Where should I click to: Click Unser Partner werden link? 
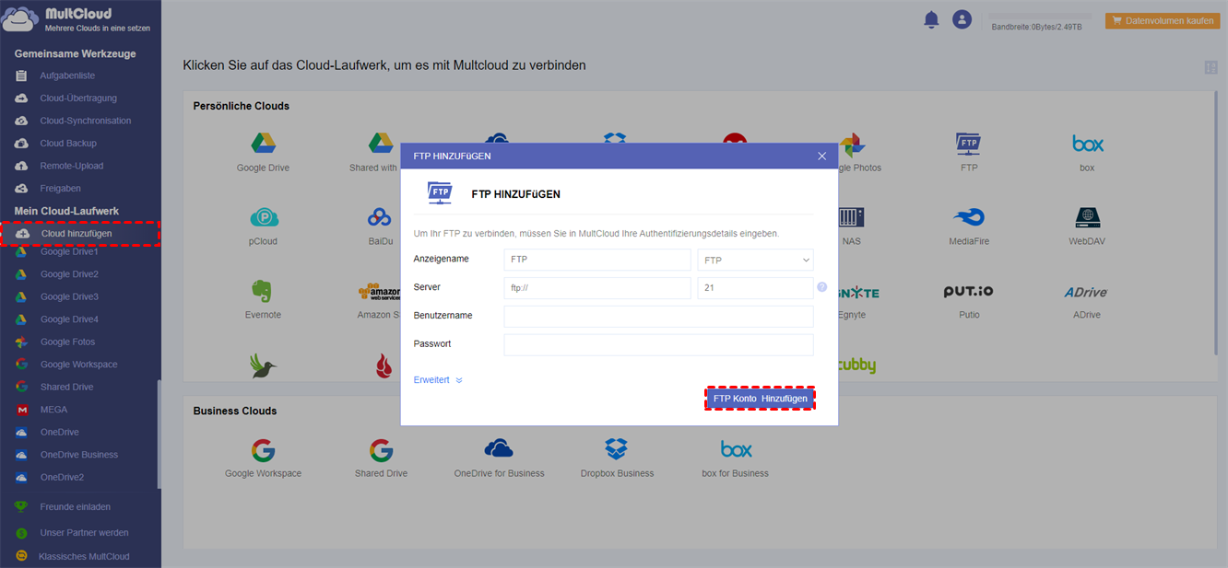[84, 532]
